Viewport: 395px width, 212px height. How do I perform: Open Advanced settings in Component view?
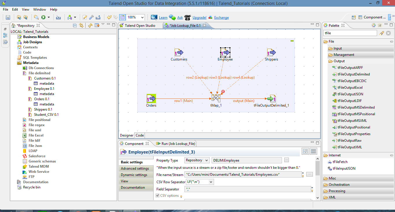coord(136,169)
